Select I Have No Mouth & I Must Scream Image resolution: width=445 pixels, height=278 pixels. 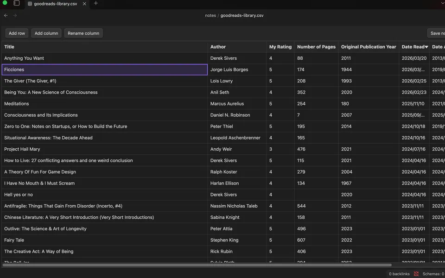pyautogui.click(x=105, y=183)
